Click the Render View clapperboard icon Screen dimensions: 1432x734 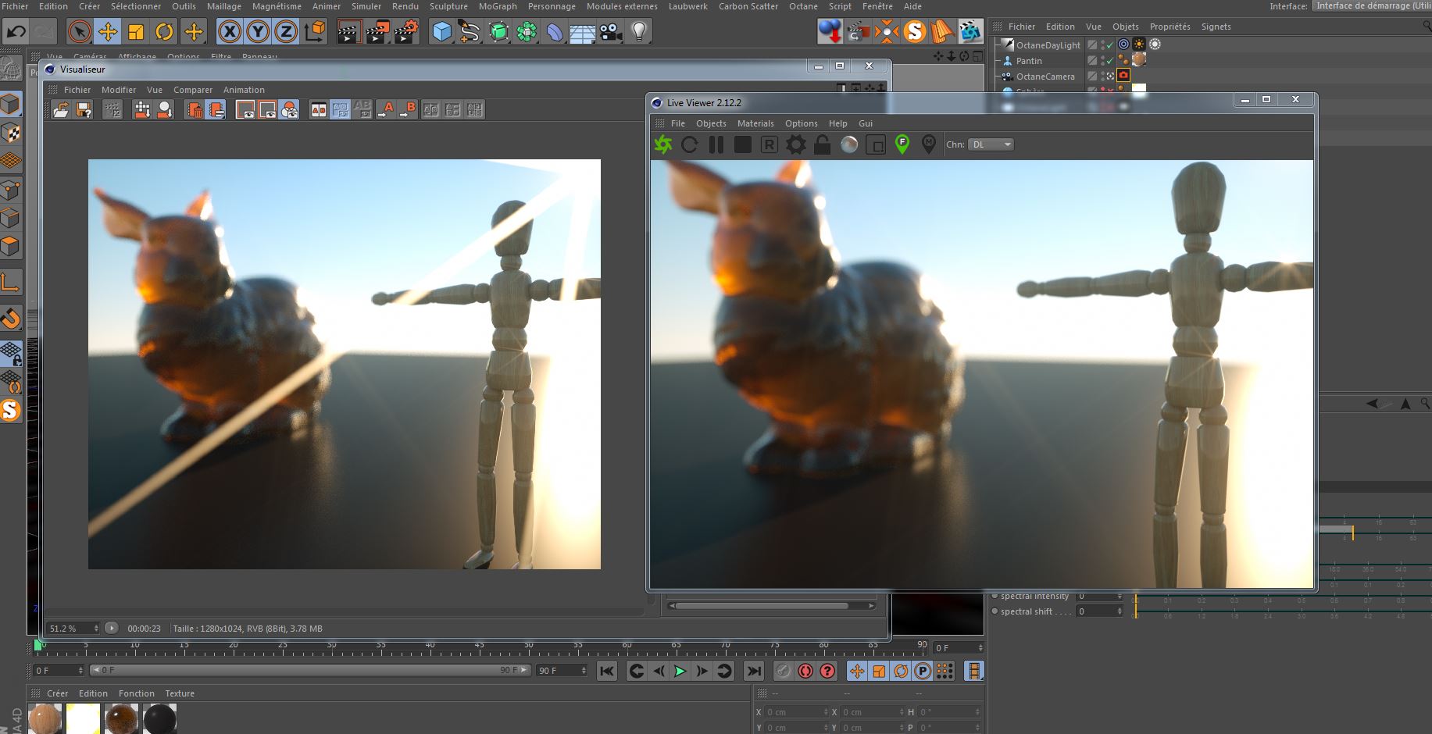[x=348, y=32]
